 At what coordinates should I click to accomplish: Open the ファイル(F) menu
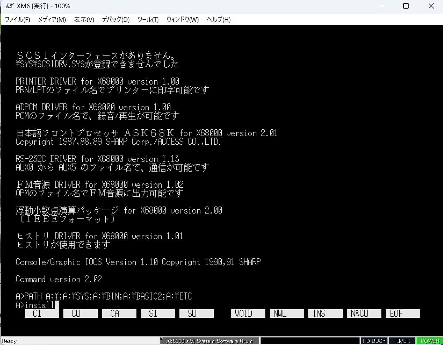tap(17, 20)
